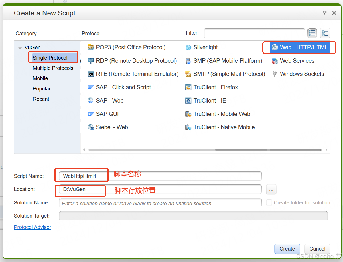
Task: Click 'Silverlight' protocol label
Action: tap(205, 47)
